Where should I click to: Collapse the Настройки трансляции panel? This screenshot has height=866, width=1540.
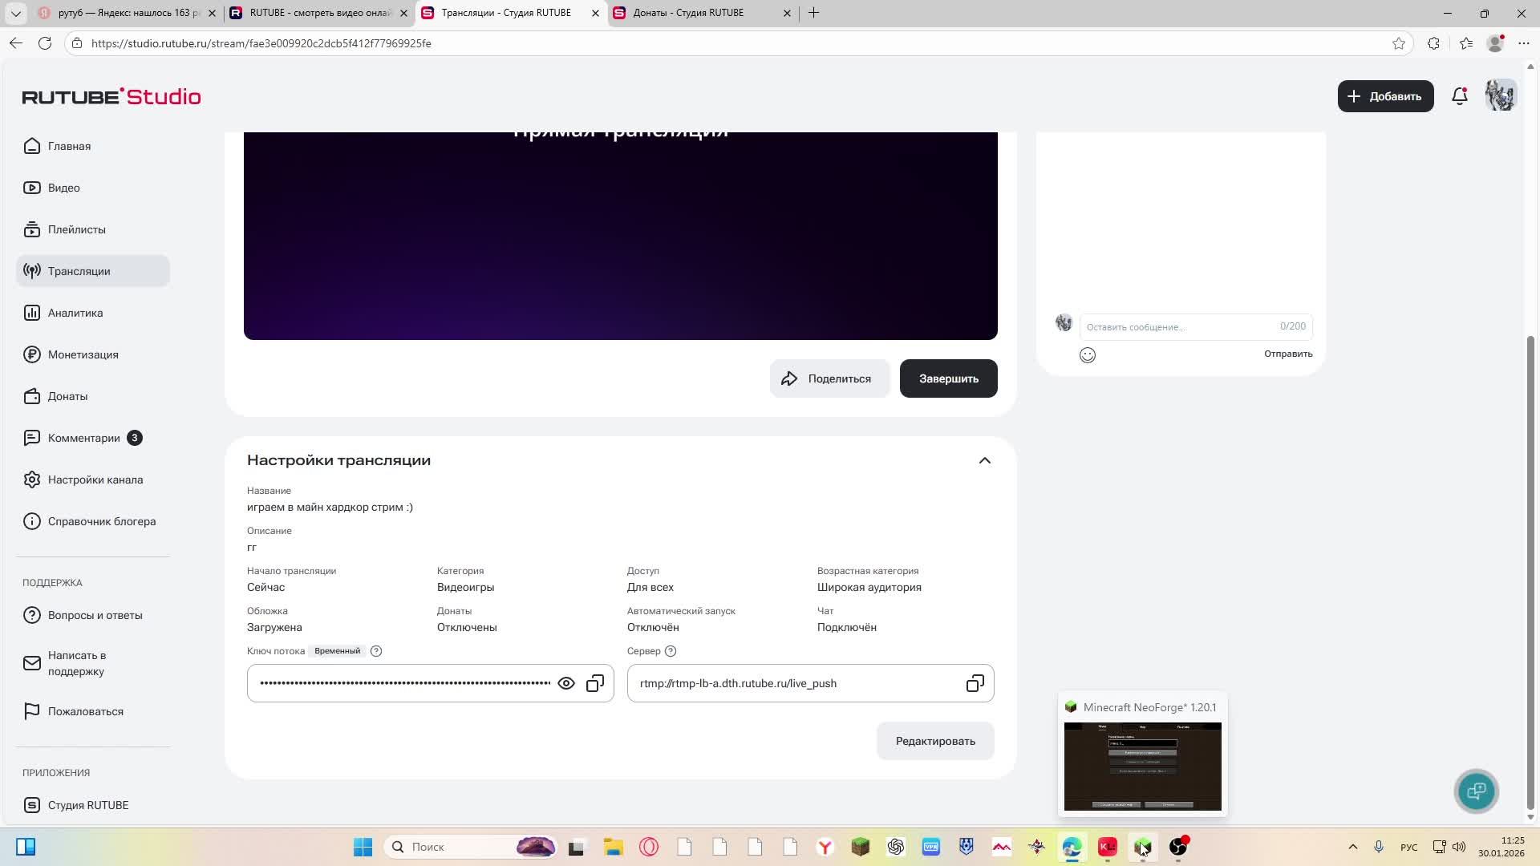[x=984, y=460]
